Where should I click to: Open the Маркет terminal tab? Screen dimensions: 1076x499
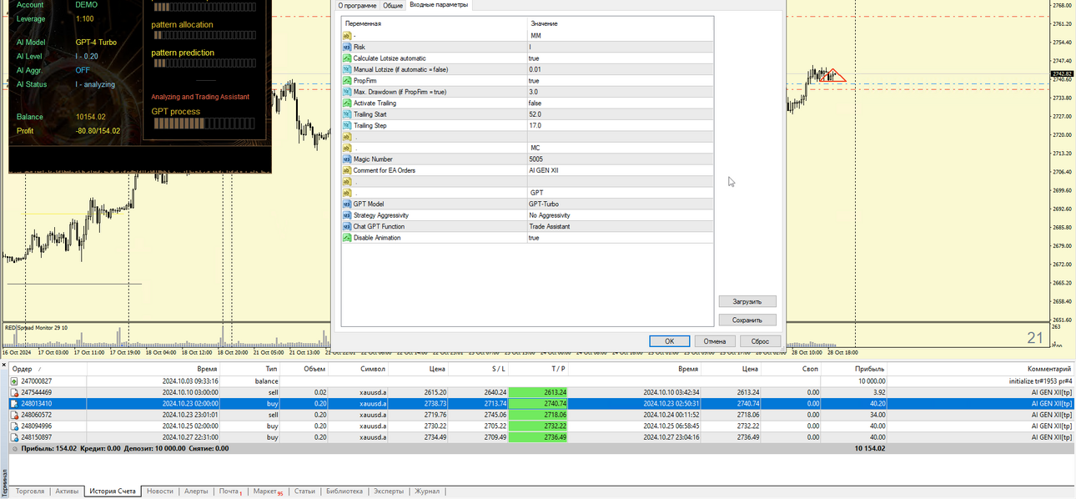pos(268,491)
